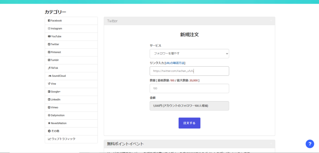Click the SoundCloud cloud icon
Viewport: 319px width, 153px height.
tap(49, 76)
